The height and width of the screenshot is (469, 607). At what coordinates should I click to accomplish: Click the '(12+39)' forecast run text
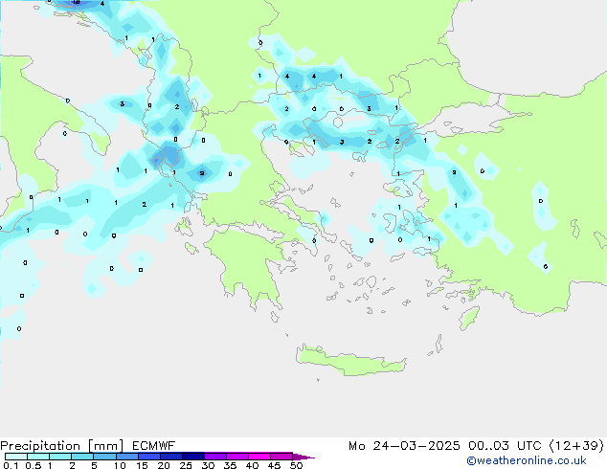pyautogui.click(x=576, y=446)
